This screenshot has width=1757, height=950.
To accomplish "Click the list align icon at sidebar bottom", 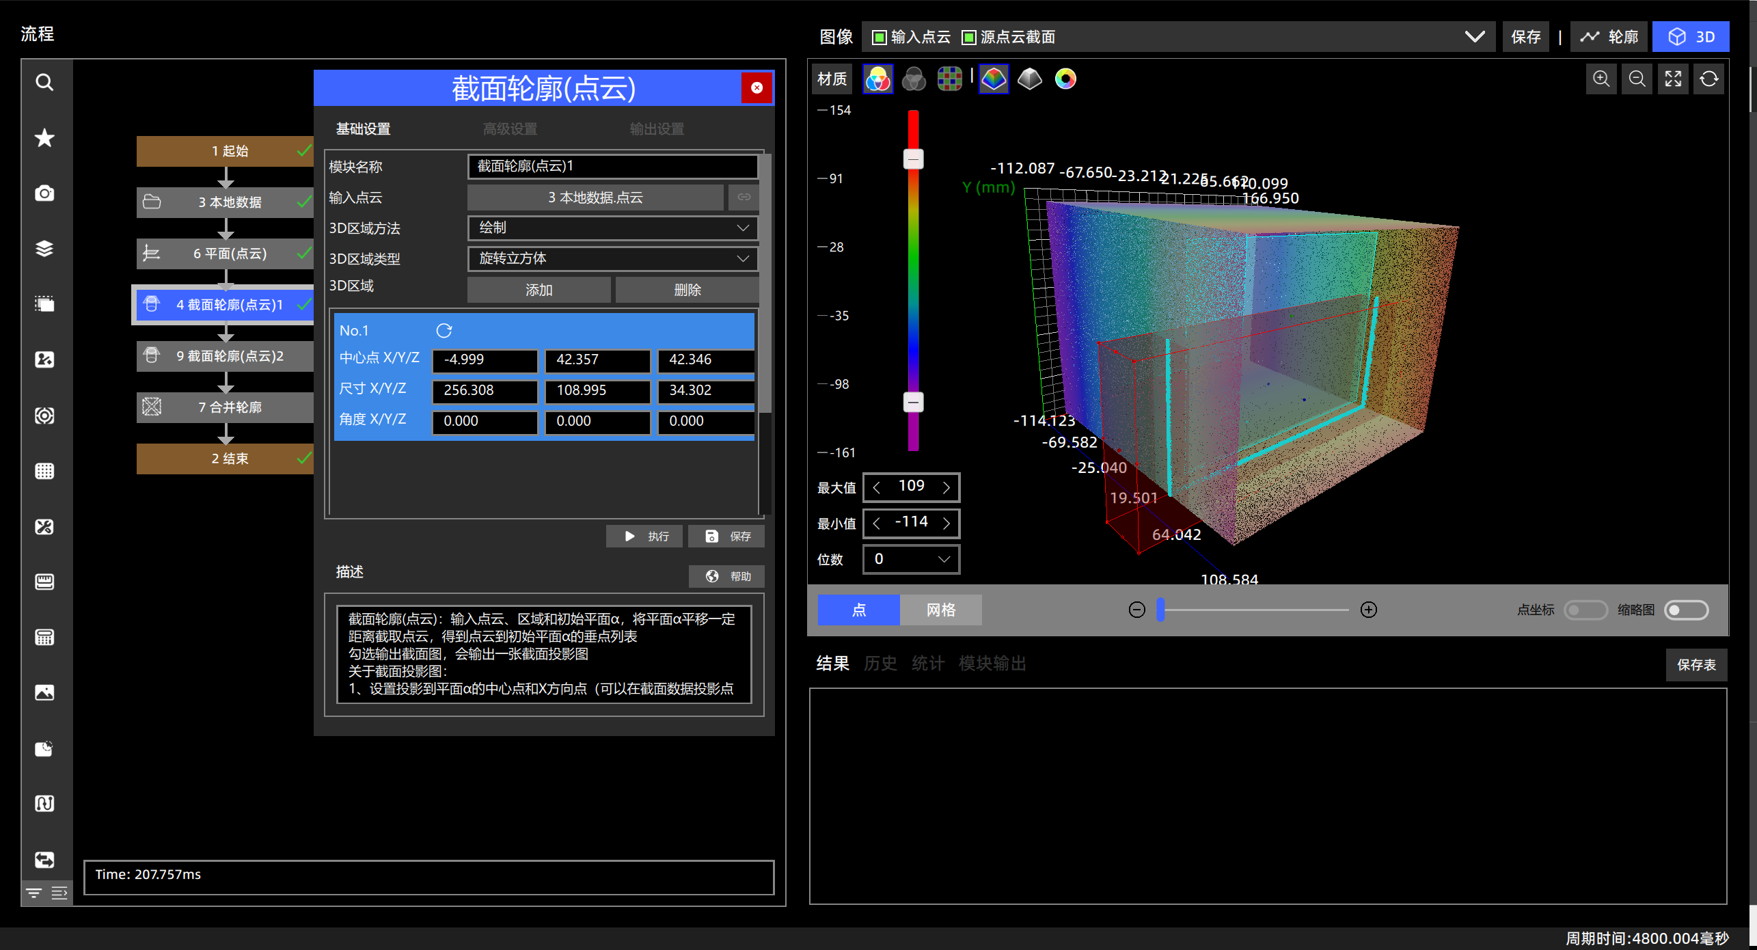I will tap(59, 893).
